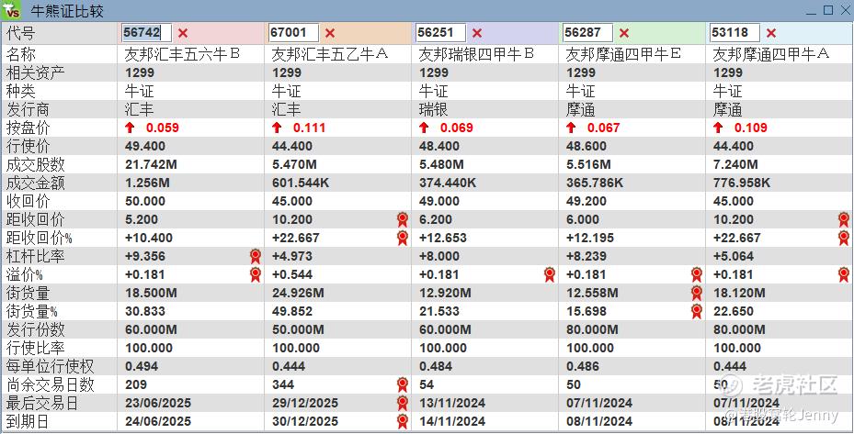
Task: Click the award badge next to 53118's 10.200
Action: tap(844, 219)
